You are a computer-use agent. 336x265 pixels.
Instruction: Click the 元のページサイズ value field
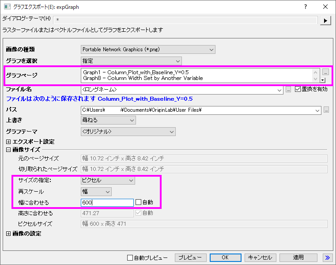coord(204,159)
